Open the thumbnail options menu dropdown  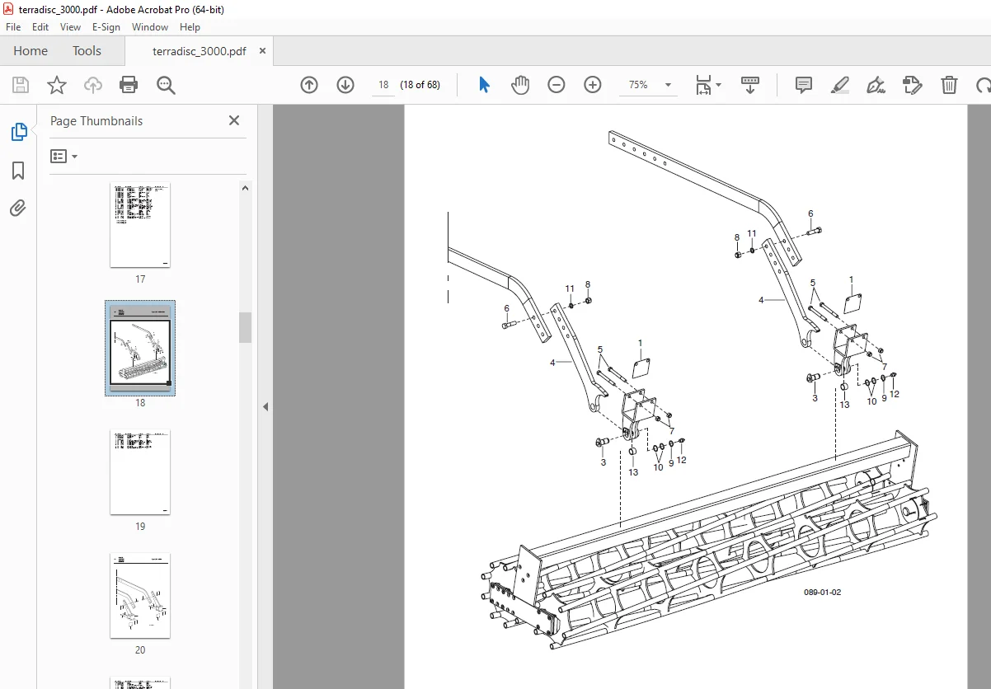click(64, 156)
